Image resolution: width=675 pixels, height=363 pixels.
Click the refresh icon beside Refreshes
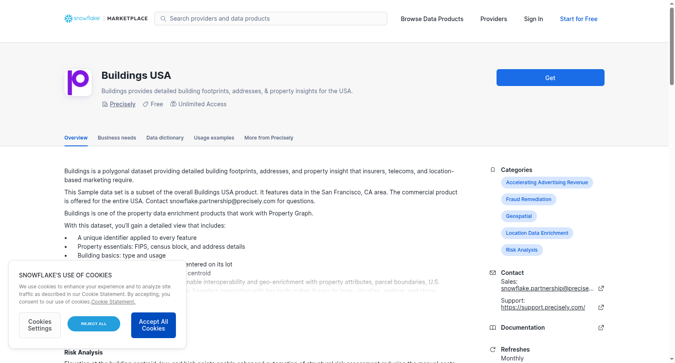pyautogui.click(x=493, y=350)
